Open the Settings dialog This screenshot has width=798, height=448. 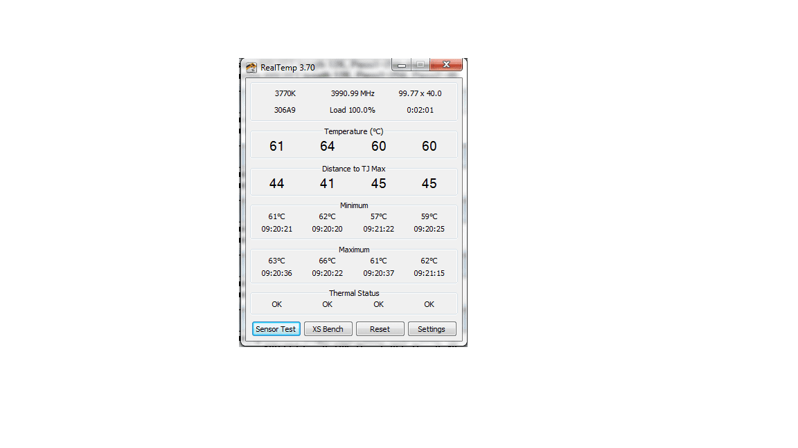coord(432,329)
